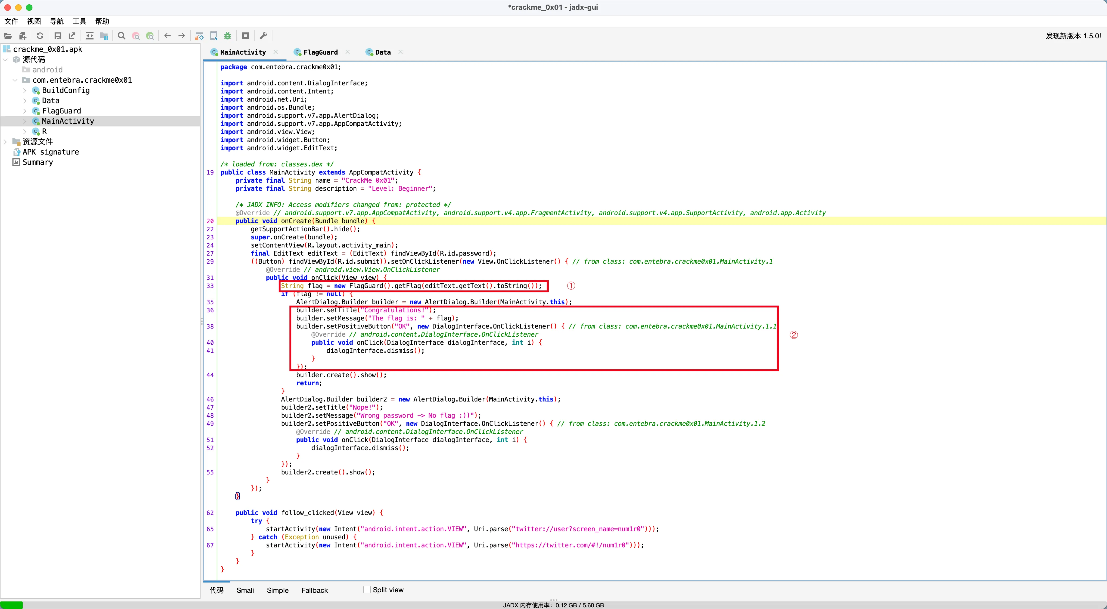
Task: Click the reload icon in toolbar
Action: (40, 36)
